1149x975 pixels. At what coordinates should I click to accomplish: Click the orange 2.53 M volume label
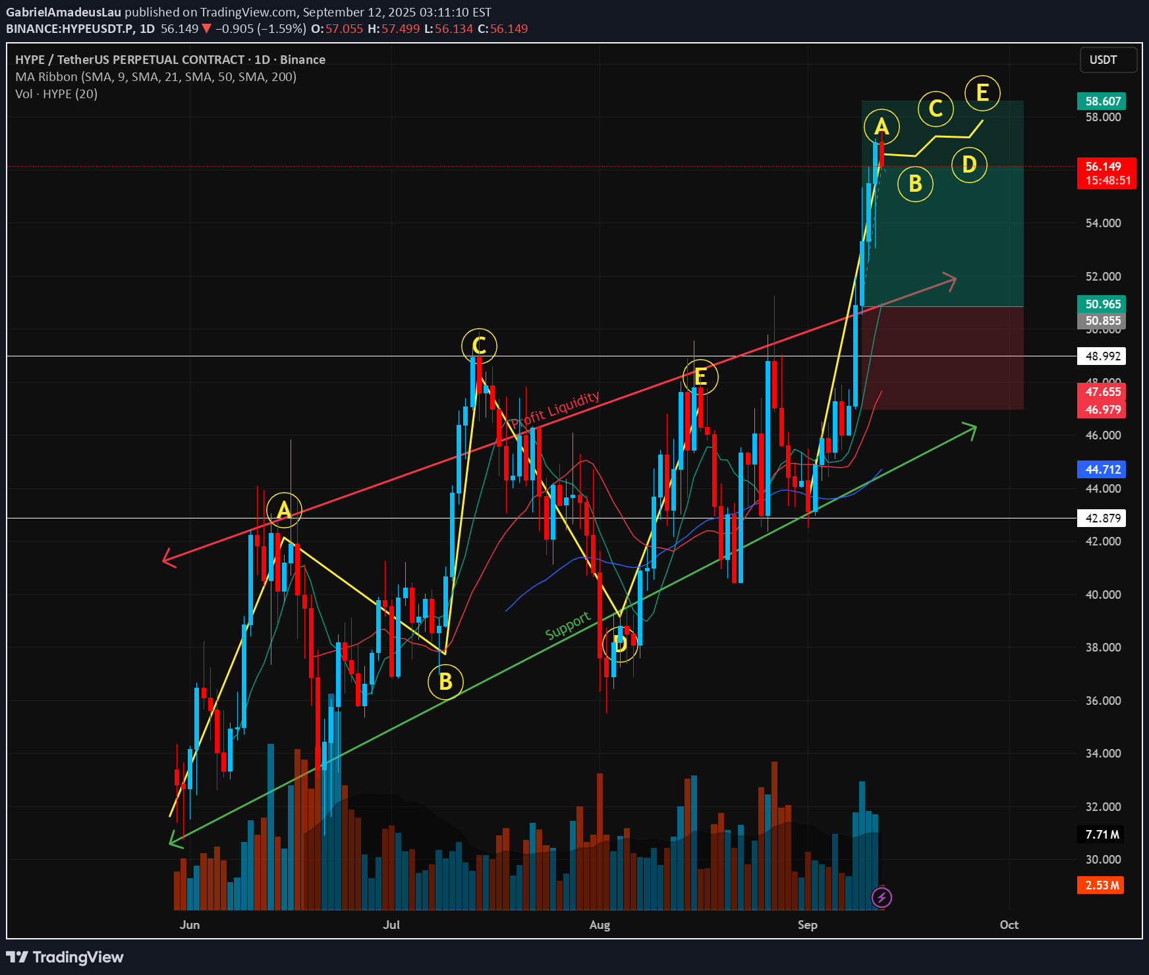[x=1101, y=885]
